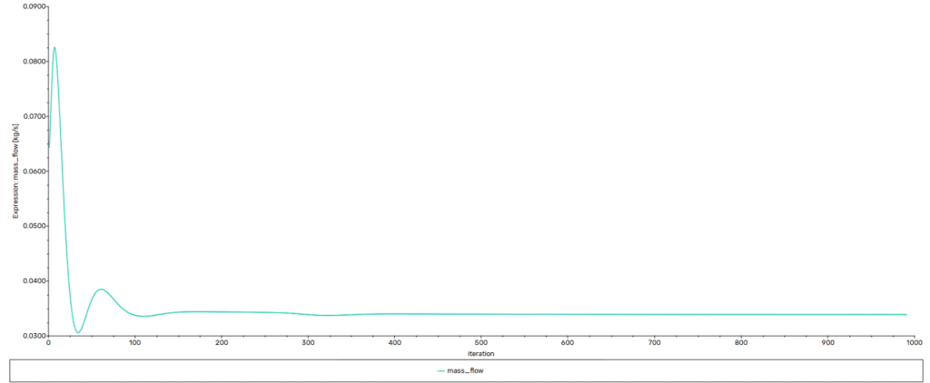Click the lowest trough of the curve
This screenshot has height=383, width=930.
pos(78,332)
